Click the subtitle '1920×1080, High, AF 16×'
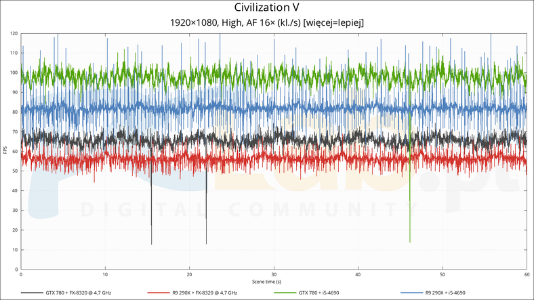 tap(222, 23)
